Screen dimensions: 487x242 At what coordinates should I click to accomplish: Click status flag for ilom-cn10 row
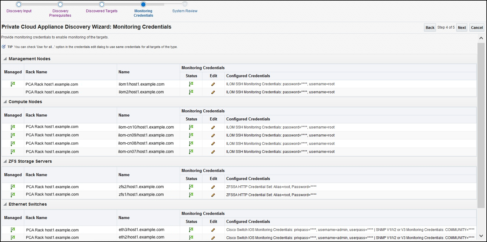pyautogui.click(x=191, y=127)
